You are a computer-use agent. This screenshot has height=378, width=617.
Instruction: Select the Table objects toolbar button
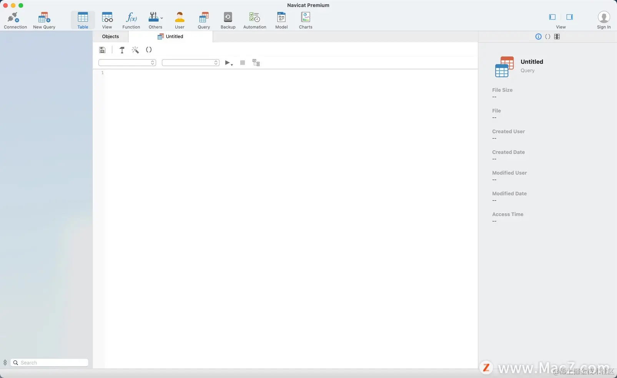[83, 20]
